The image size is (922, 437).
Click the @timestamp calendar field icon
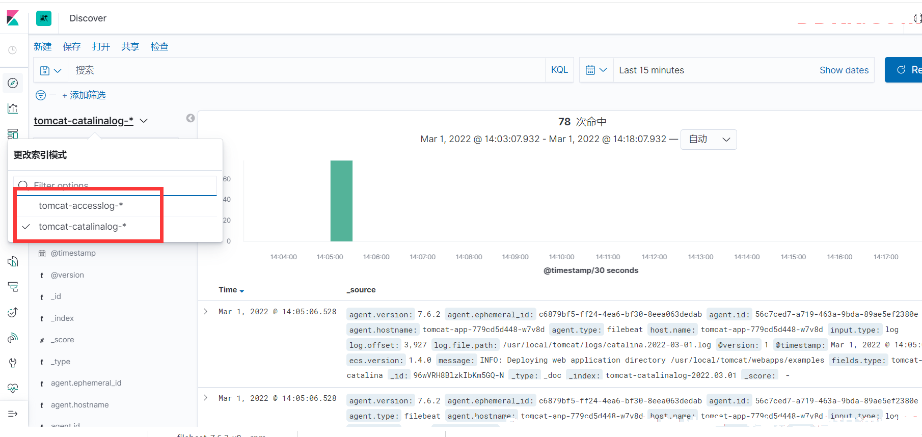click(x=42, y=253)
